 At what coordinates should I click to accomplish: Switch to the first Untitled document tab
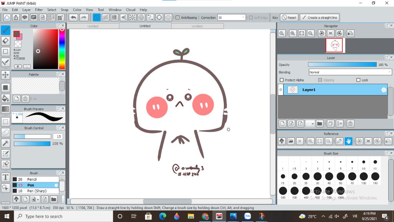click(93, 26)
